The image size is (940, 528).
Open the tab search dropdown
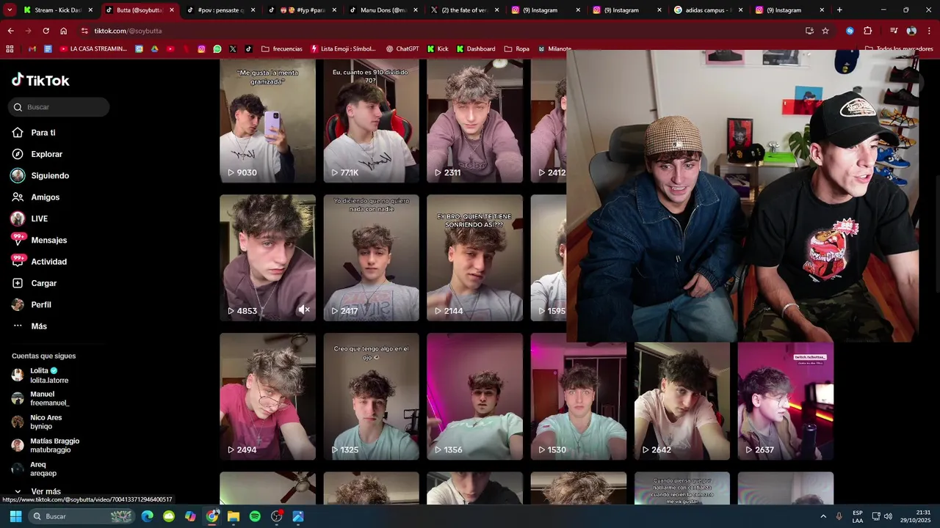click(10, 10)
